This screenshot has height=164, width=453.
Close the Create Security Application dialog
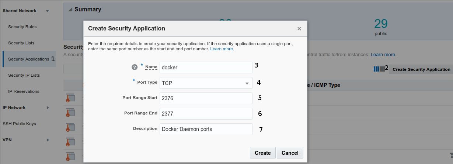pyautogui.click(x=299, y=29)
